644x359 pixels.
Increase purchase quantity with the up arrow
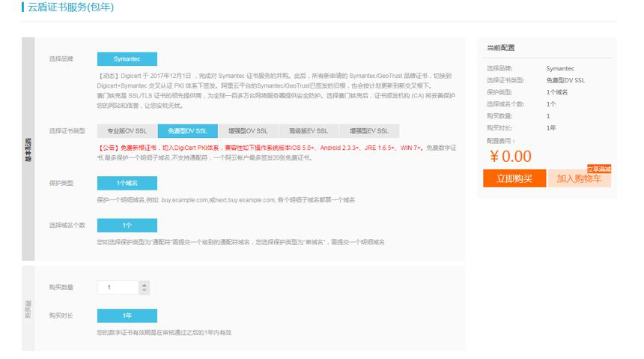[x=145, y=284]
